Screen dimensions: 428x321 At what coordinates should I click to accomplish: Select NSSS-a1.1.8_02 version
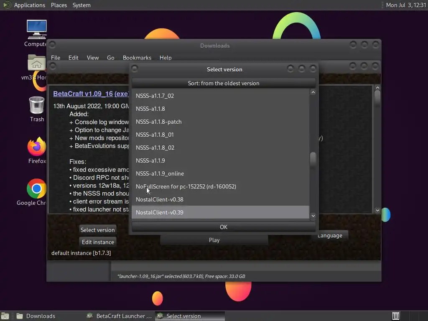pos(220,148)
